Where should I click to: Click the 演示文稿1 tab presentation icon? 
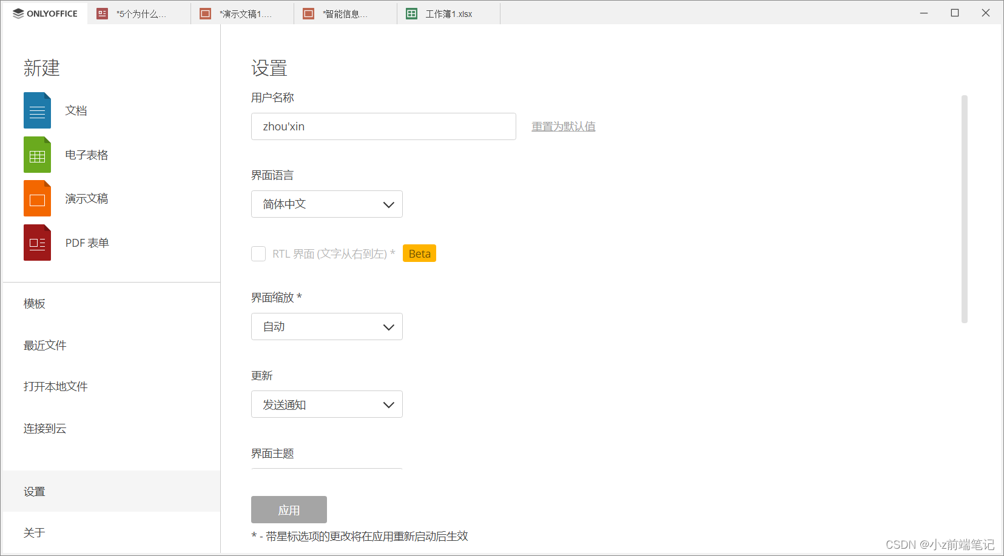(206, 13)
